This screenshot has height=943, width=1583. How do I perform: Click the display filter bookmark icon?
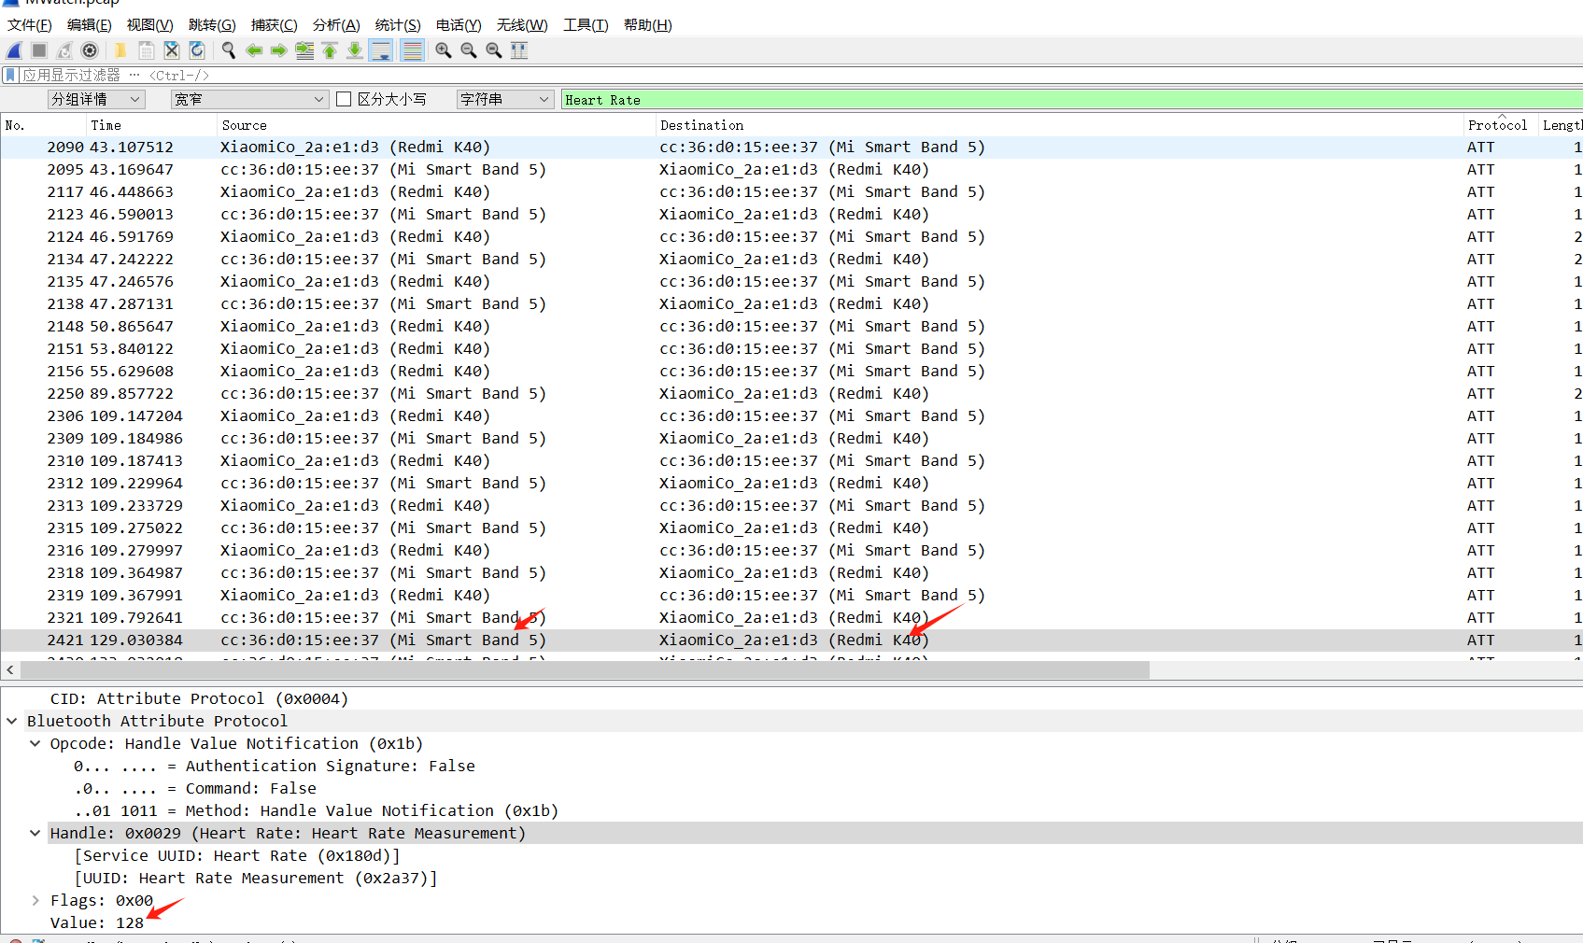click(11, 75)
